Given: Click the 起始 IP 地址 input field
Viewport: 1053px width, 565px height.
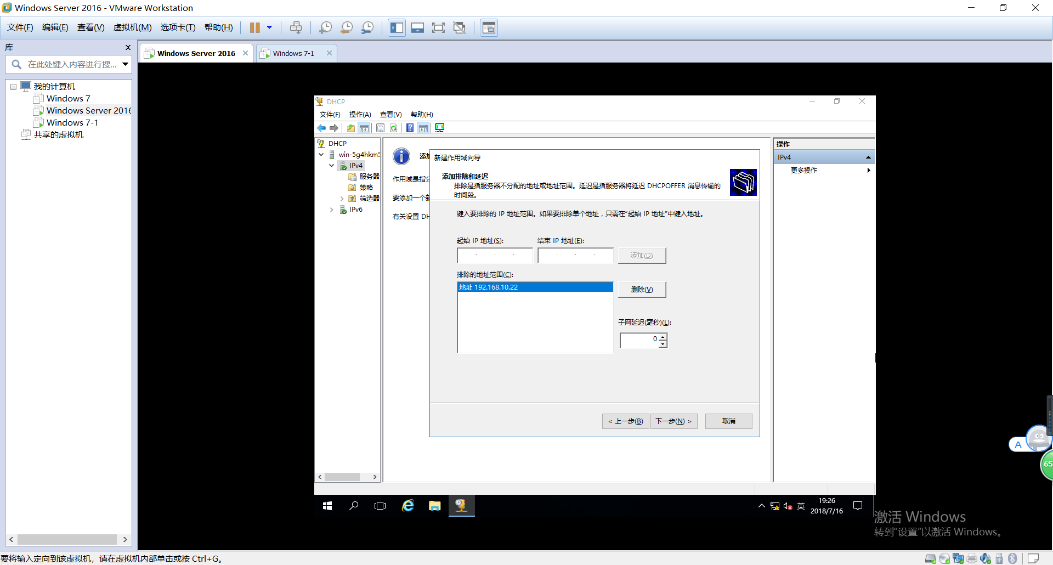Looking at the screenshot, I should tap(495, 256).
